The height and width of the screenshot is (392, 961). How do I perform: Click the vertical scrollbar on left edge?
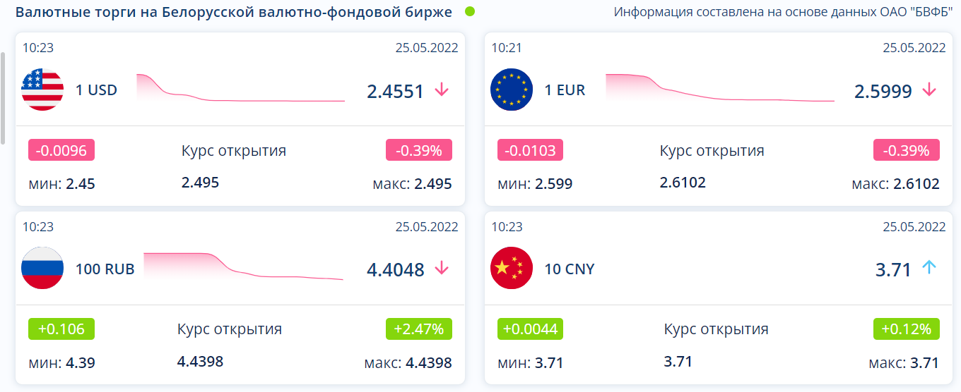click(3, 97)
